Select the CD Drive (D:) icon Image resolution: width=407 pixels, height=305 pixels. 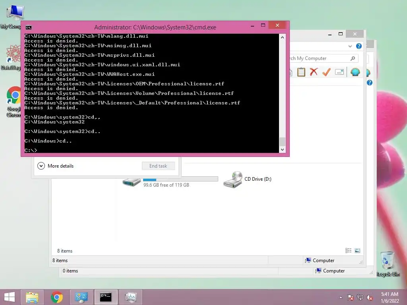233,179
